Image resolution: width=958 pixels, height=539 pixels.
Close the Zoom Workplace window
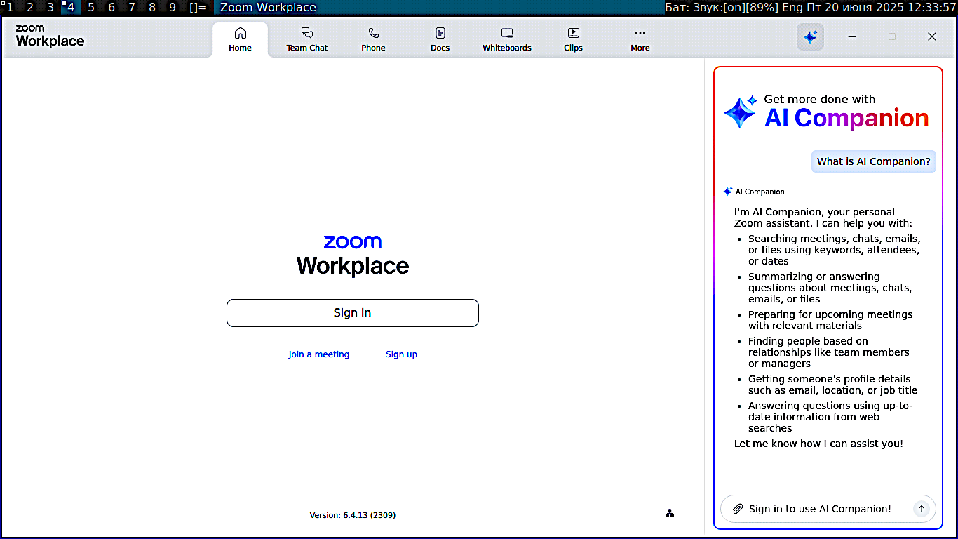(931, 36)
